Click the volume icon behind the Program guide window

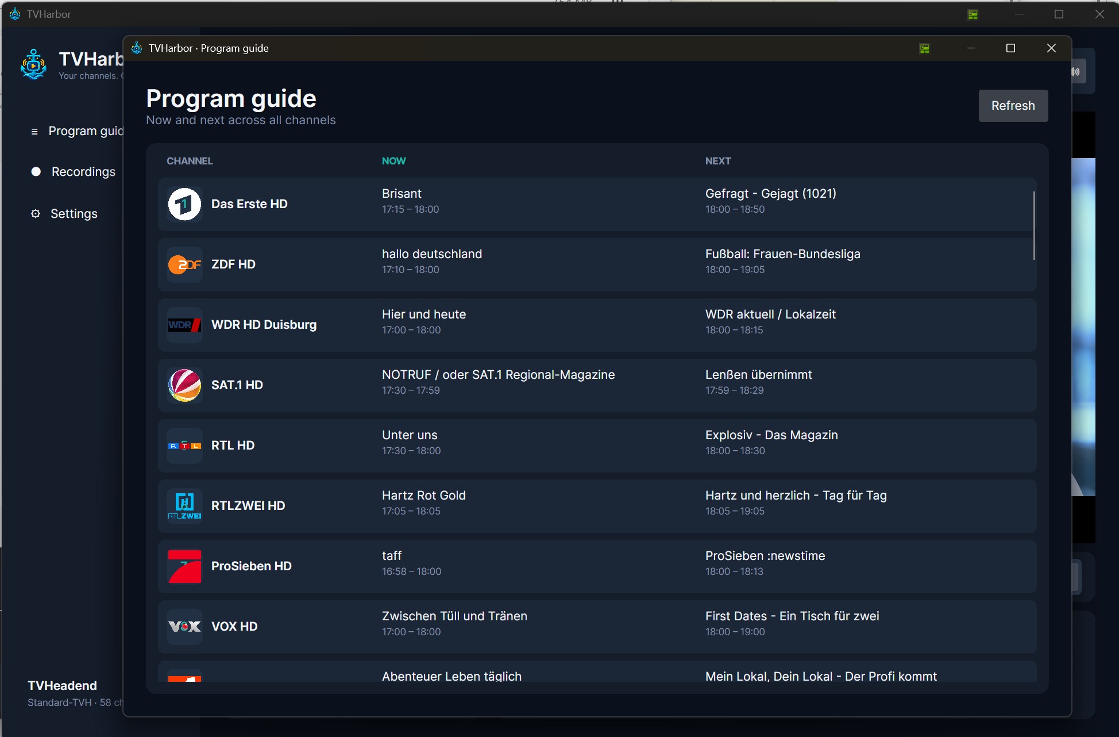(x=1076, y=72)
